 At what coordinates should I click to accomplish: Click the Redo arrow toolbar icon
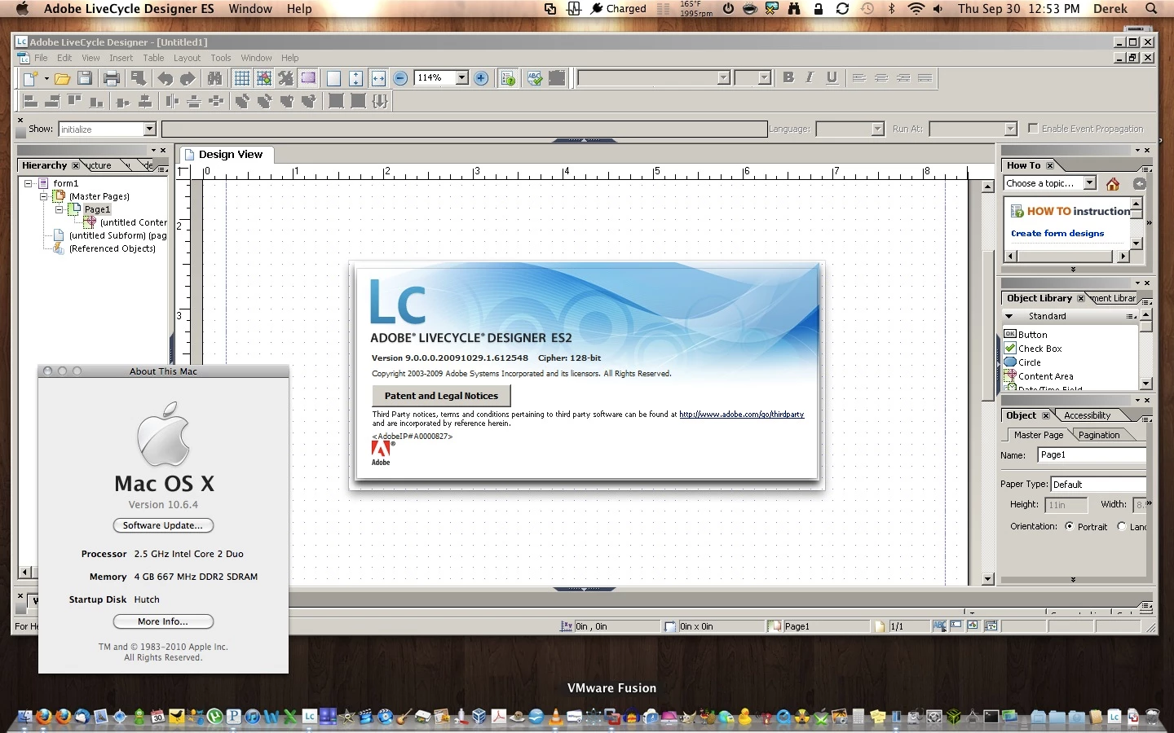(x=188, y=78)
